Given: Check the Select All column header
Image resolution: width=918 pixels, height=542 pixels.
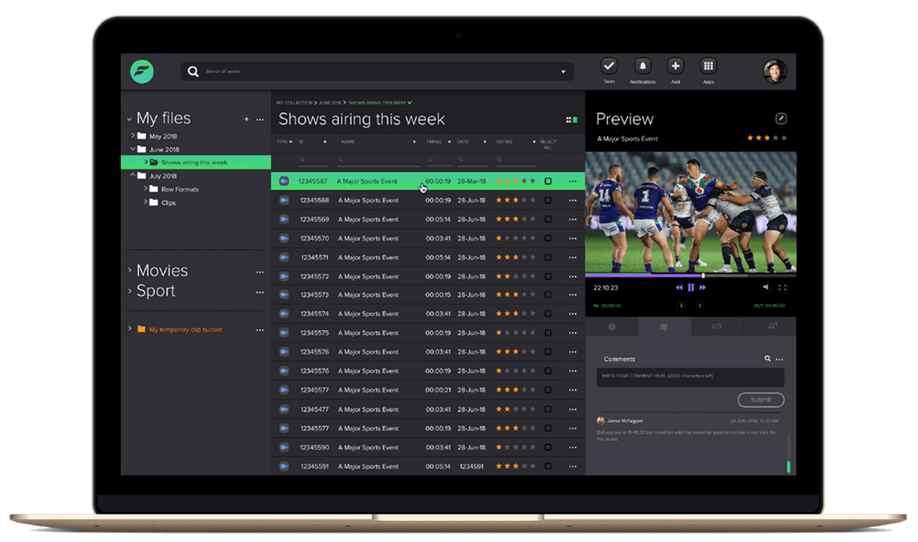Looking at the screenshot, I should 548,144.
